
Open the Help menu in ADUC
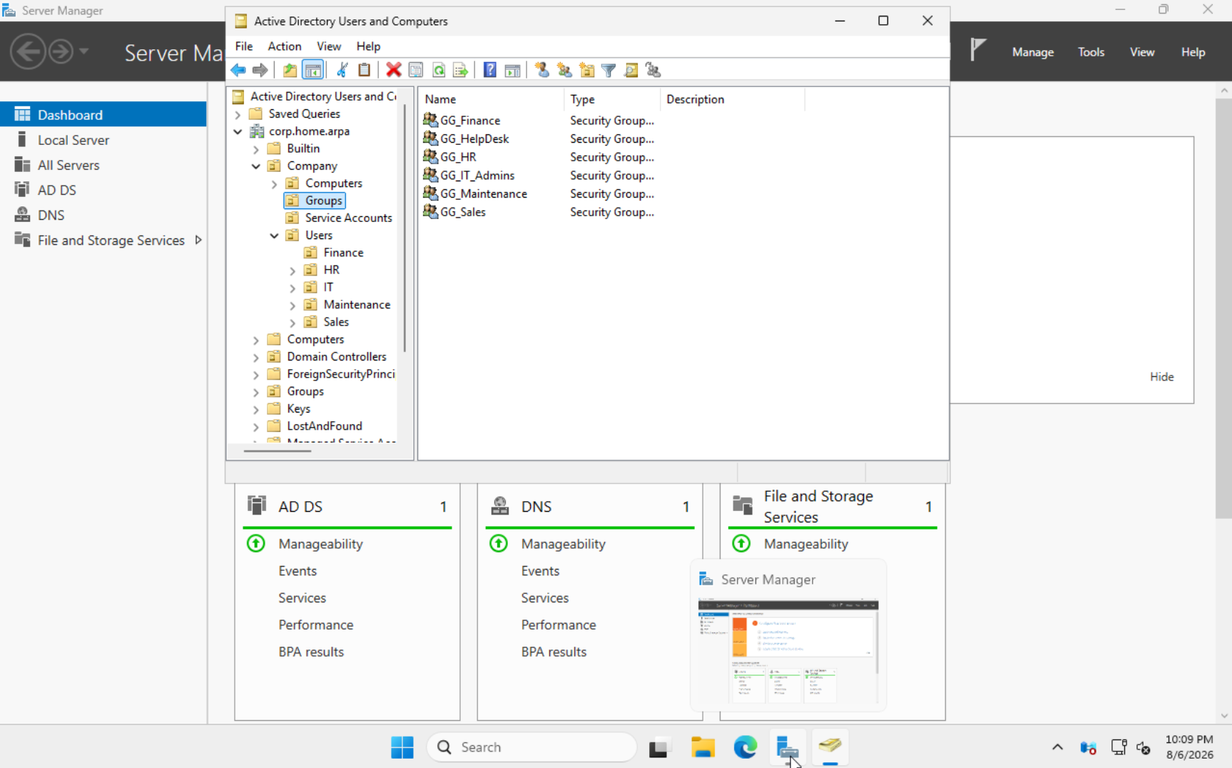coord(368,46)
